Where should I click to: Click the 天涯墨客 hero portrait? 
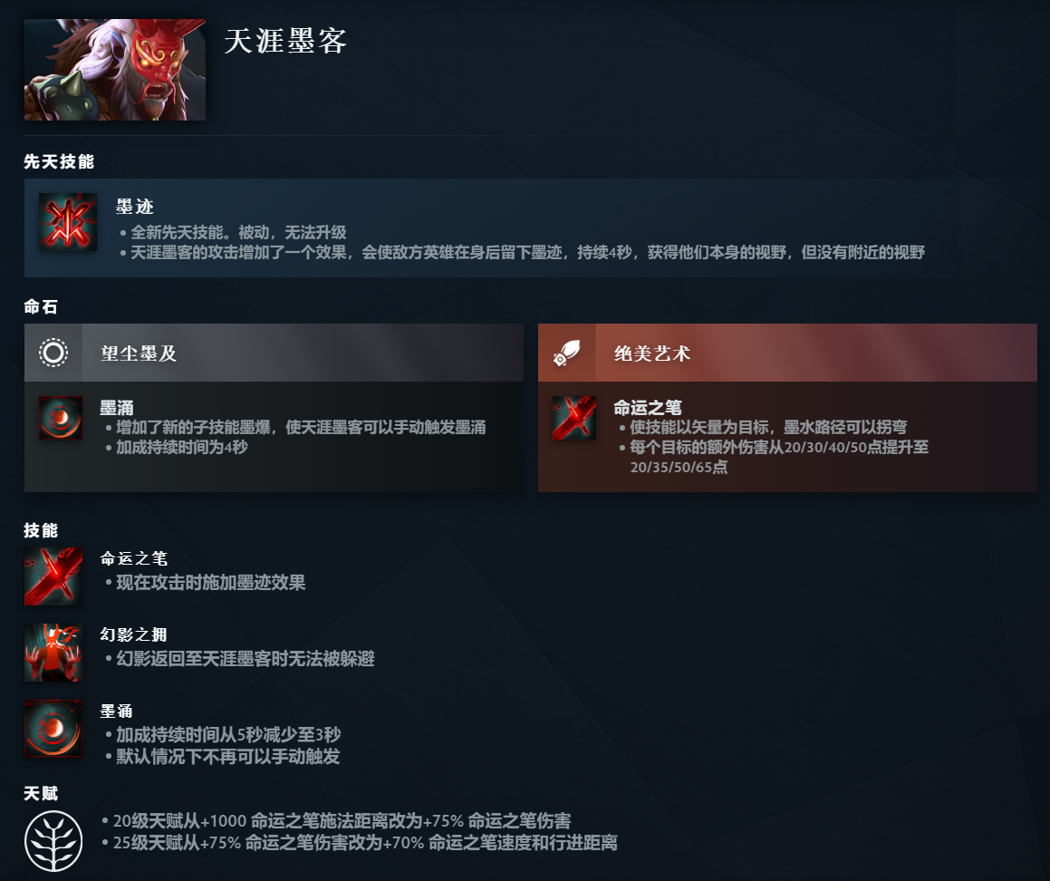pos(114,70)
